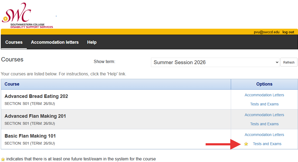Click the Refresh button

point(289,62)
